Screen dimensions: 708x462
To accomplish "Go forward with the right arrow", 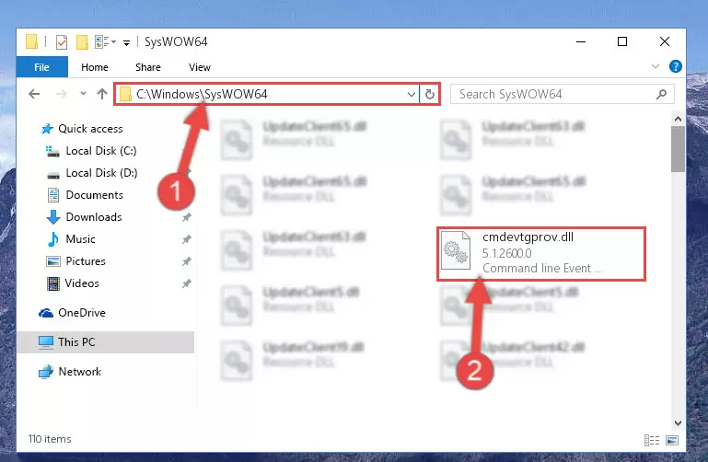I will click(61, 94).
